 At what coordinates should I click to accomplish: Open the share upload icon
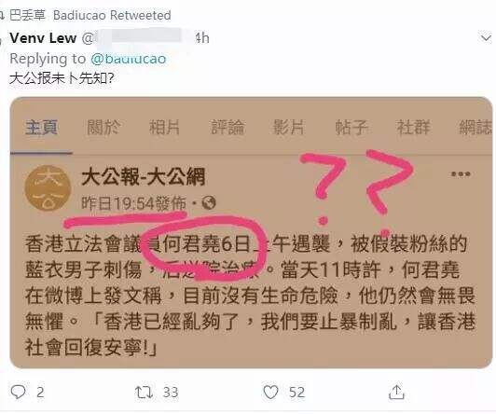point(396,393)
